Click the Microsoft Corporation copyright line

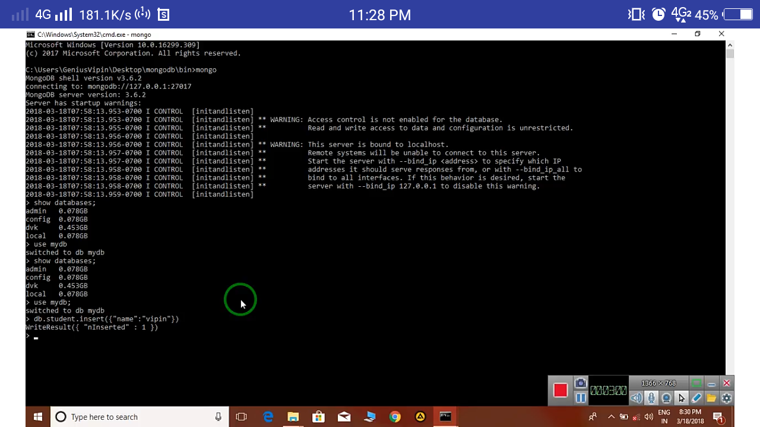coord(133,53)
